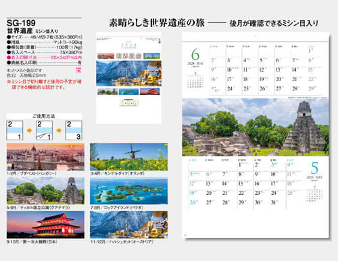The height and width of the screenshot is (261, 338).
Task: Click the SG-199 product code heading
Action: [x=21, y=23]
